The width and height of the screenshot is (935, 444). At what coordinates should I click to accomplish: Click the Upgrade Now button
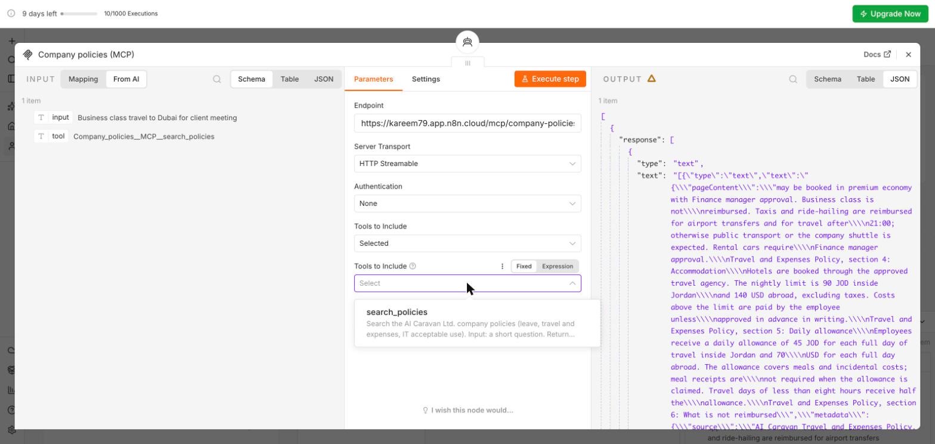890,14
